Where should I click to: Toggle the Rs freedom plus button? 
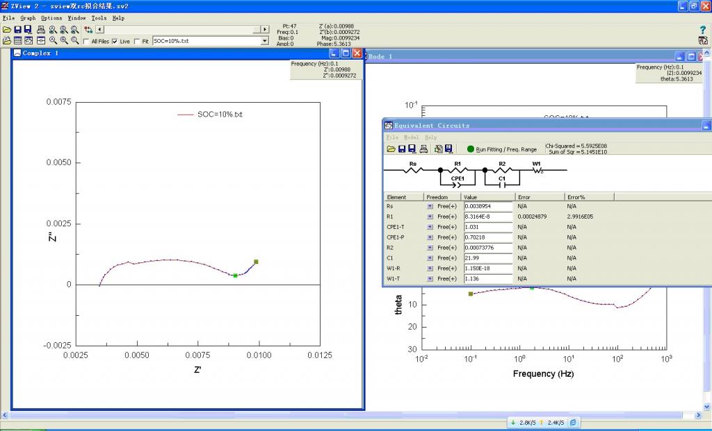pos(430,206)
